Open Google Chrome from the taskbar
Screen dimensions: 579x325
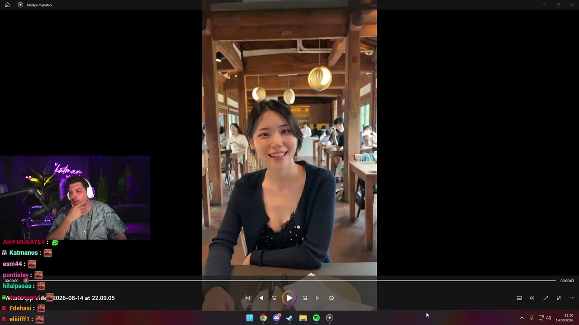tap(263, 318)
